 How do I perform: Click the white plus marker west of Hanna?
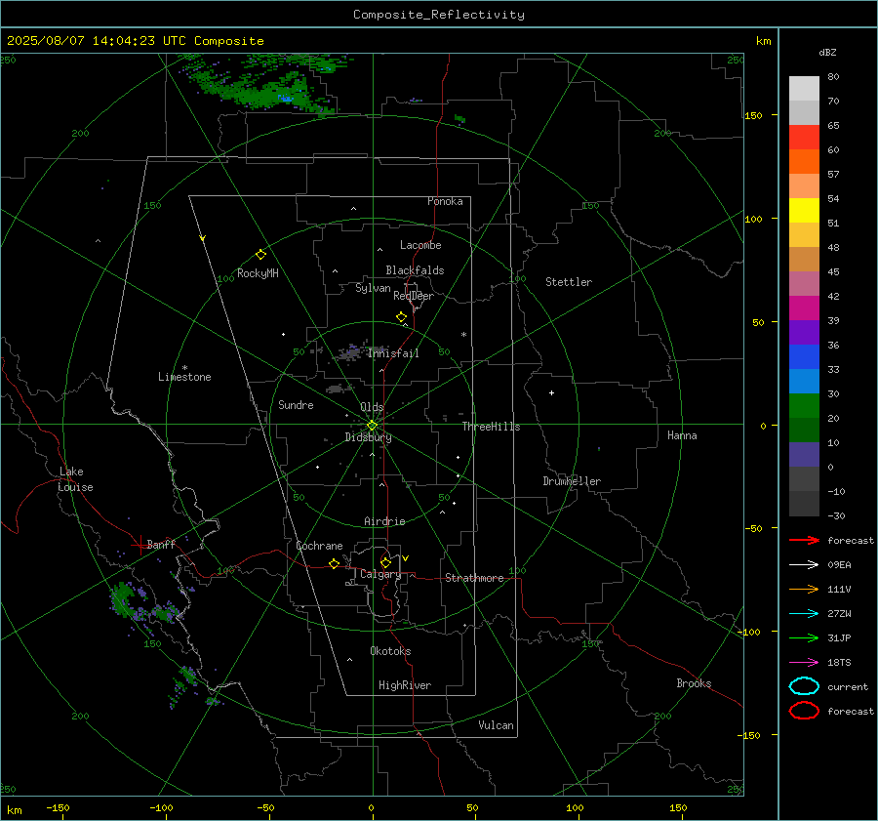point(551,392)
